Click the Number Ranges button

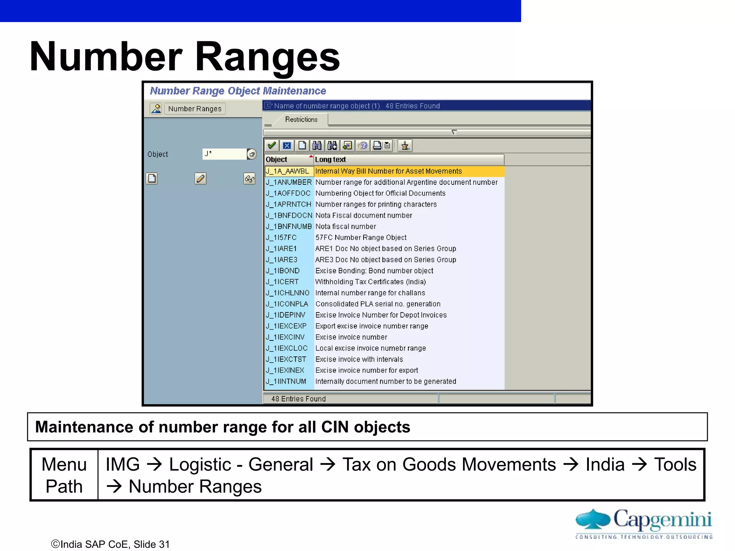[195, 109]
